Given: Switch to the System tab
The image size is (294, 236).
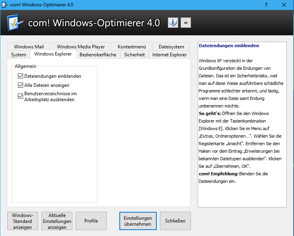Looking at the screenshot, I should (19, 55).
